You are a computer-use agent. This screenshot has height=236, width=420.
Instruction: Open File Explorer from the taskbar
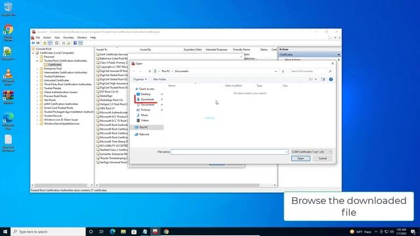coord(123,231)
